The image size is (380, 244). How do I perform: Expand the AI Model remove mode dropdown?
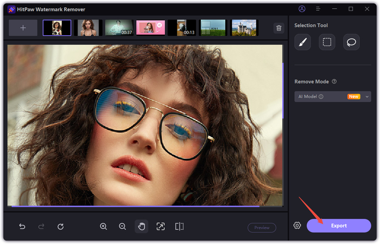367,97
